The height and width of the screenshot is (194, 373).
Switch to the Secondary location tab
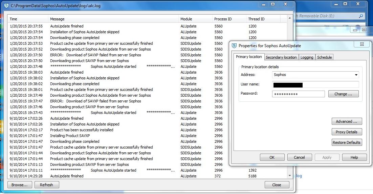click(281, 57)
